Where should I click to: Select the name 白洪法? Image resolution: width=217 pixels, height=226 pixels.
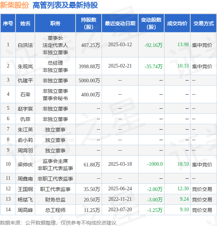pyautogui.click(x=25, y=45)
